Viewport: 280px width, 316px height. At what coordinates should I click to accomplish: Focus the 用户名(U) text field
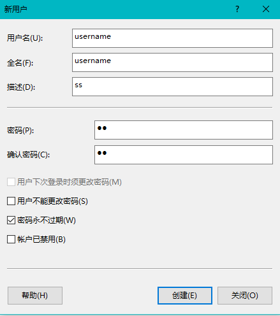172,38
